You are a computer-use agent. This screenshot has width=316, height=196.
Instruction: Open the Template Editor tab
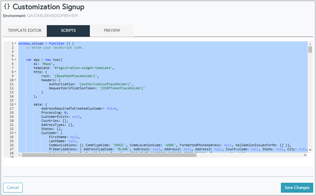(x=25, y=31)
